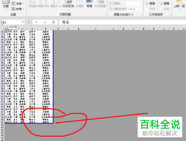Click the 背景 background icon
The image size is (186, 141).
(89, 4)
